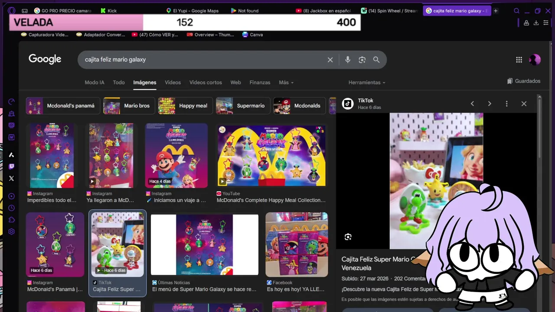Switch to Web results tab

click(x=235, y=82)
